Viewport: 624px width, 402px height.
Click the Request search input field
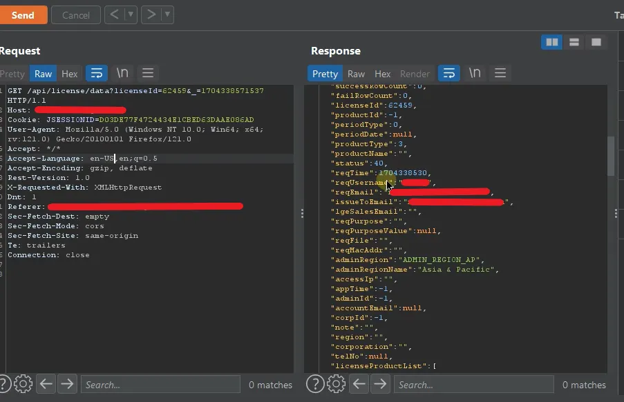(160, 385)
